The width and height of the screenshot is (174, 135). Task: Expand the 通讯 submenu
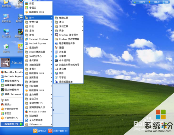pyautogui.click(x=69, y=22)
